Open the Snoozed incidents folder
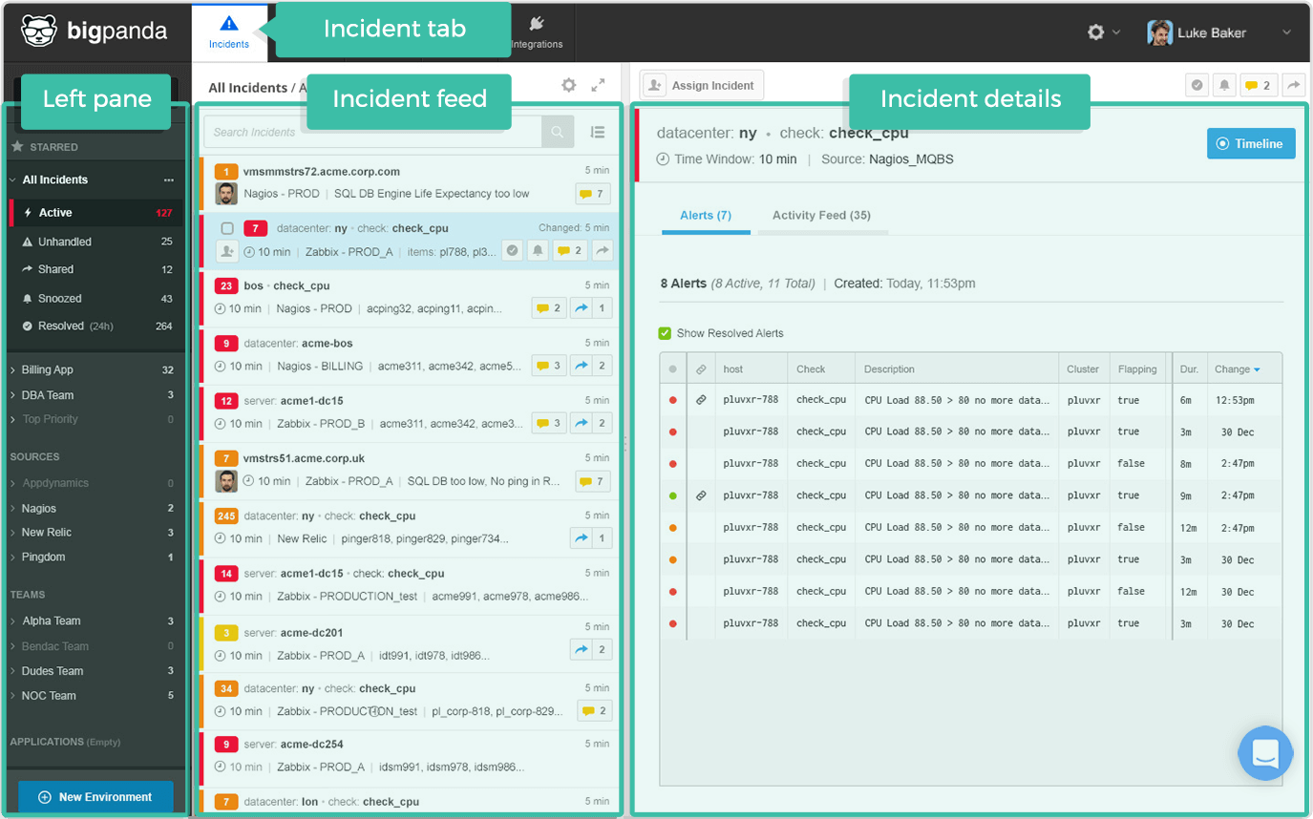 (x=94, y=299)
